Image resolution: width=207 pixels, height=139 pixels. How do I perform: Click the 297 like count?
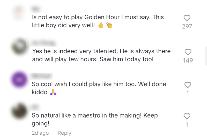[187, 26]
